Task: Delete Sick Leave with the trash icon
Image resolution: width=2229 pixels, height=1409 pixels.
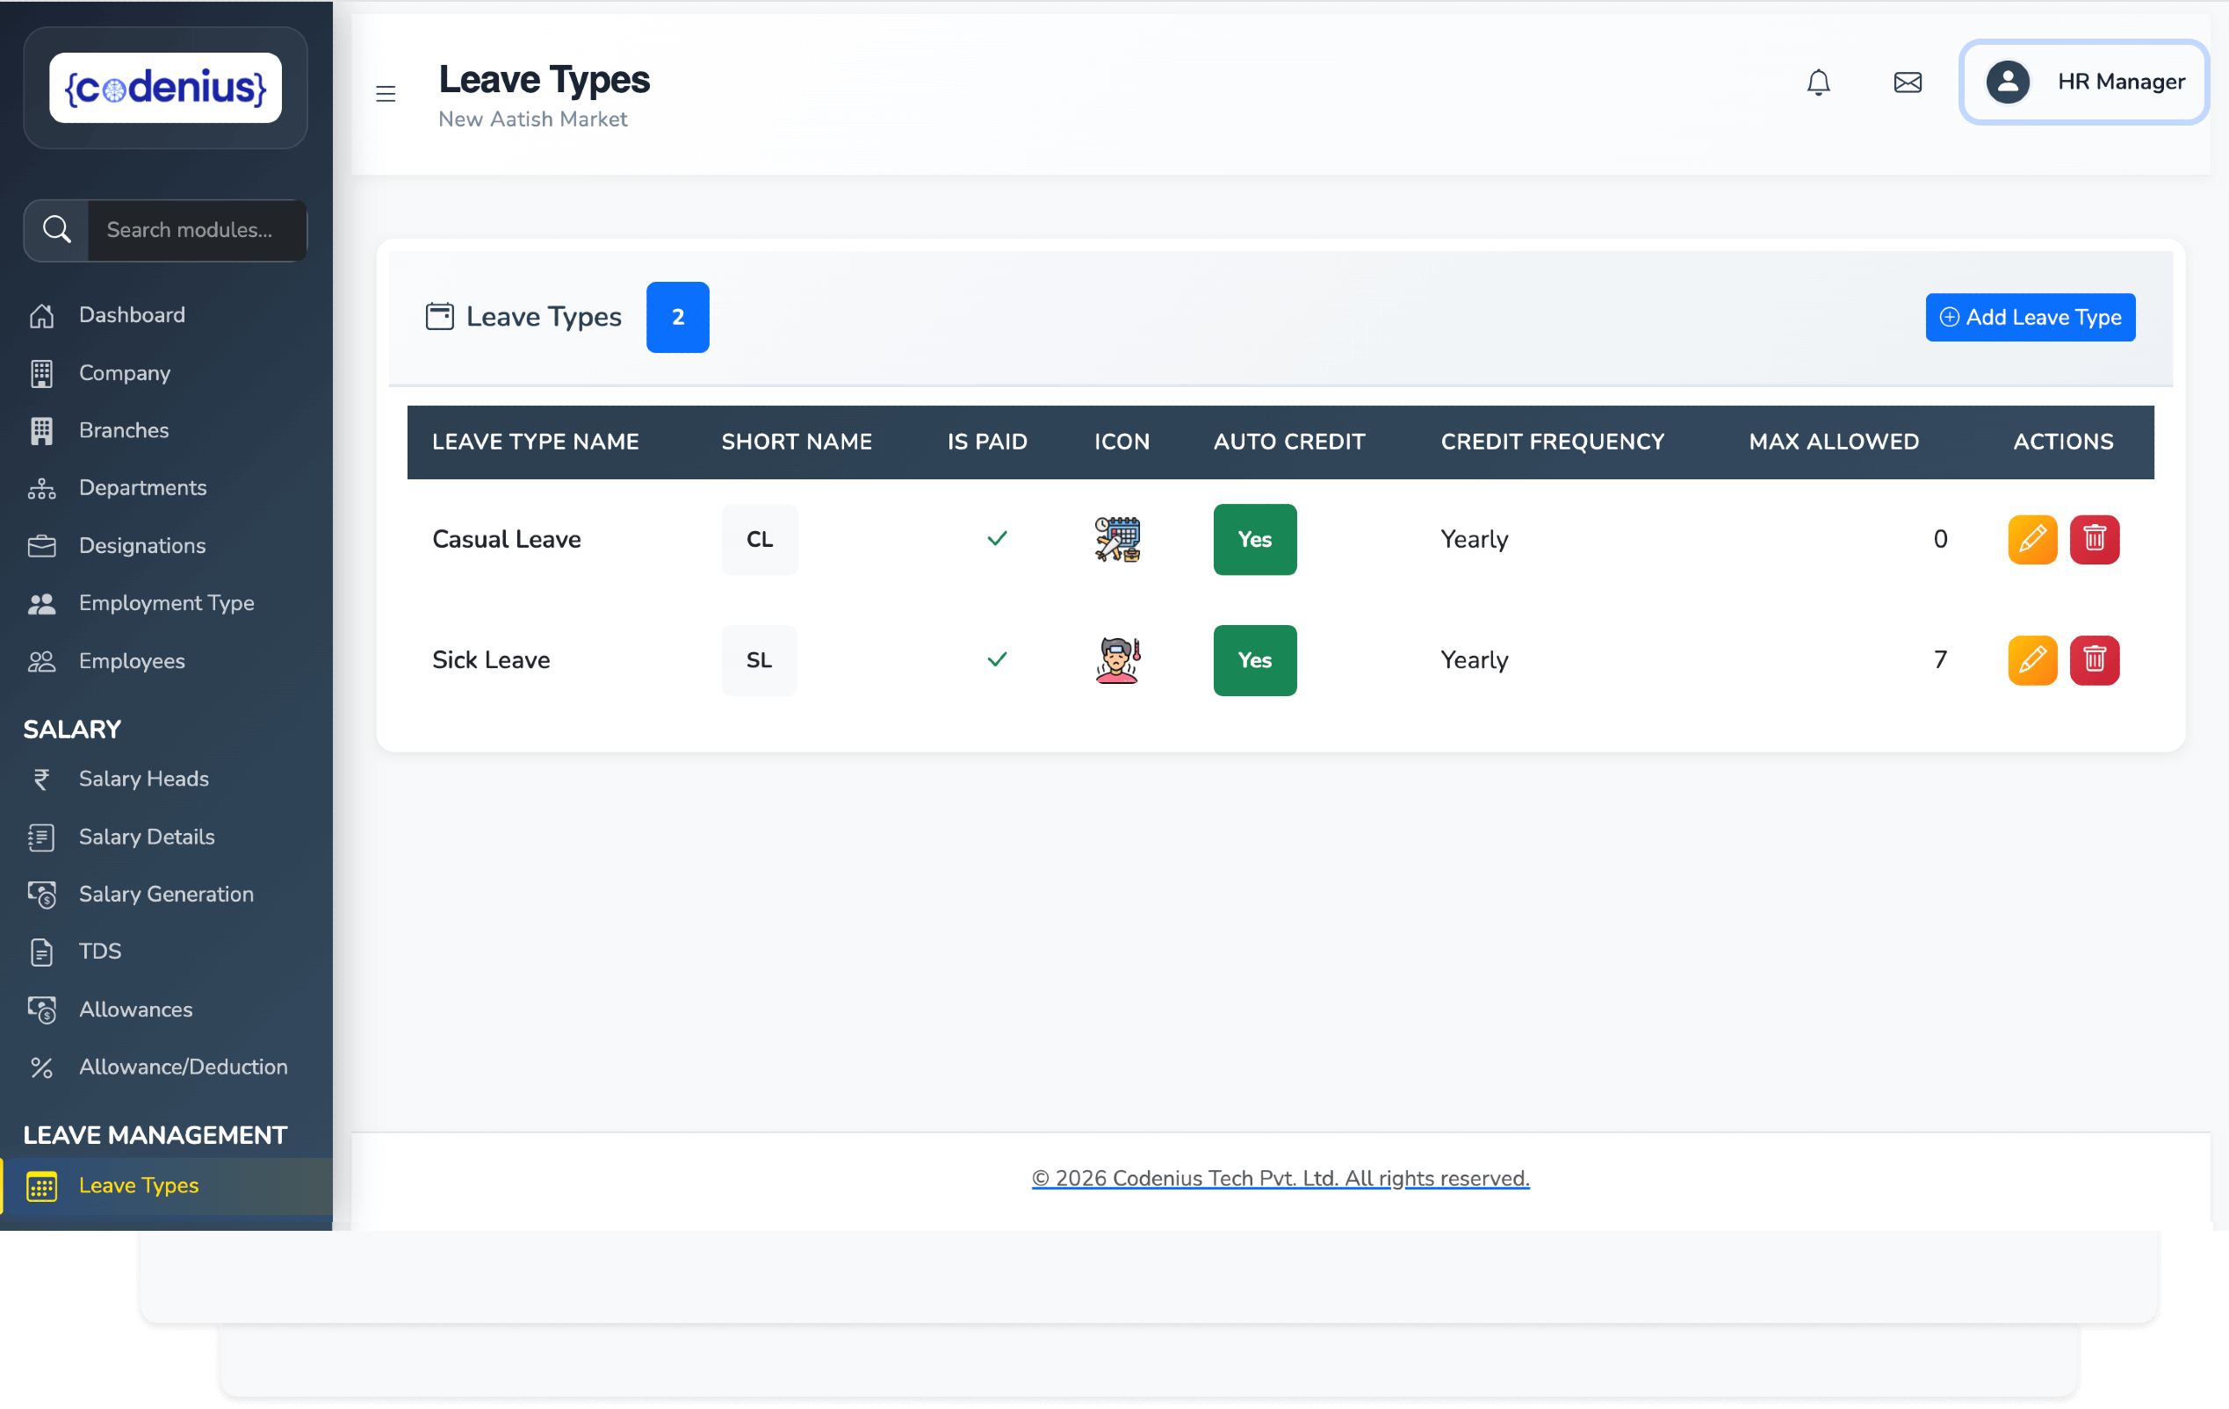Action: click(x=2096, y=660)
